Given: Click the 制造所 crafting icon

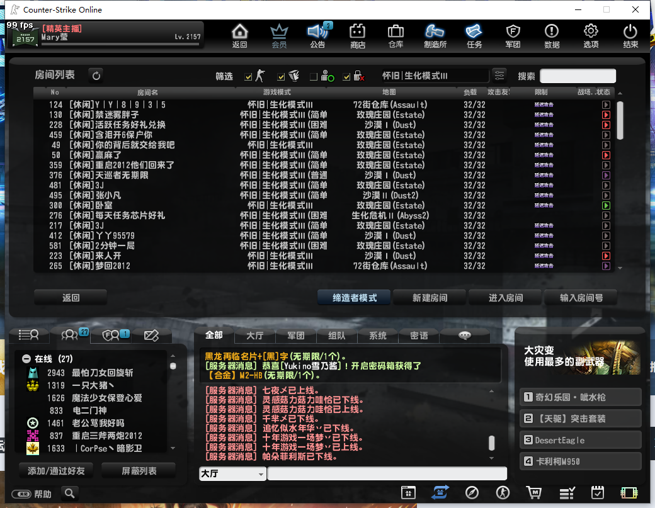Looking at the screenshot, I should pos(435,35).
